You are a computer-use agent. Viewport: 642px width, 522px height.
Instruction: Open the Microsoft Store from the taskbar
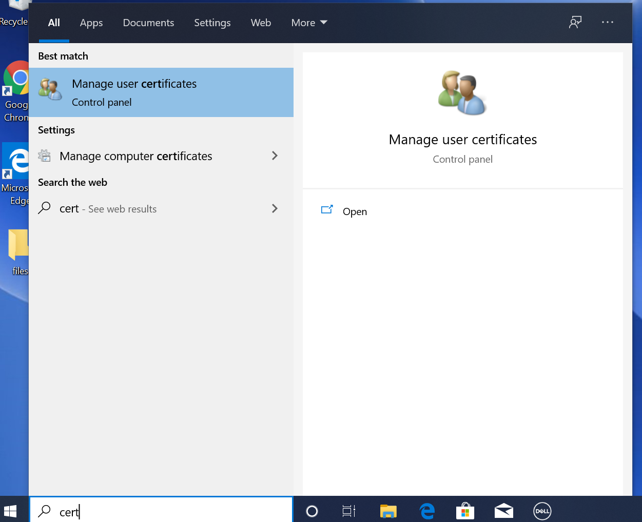pos(465,511)
